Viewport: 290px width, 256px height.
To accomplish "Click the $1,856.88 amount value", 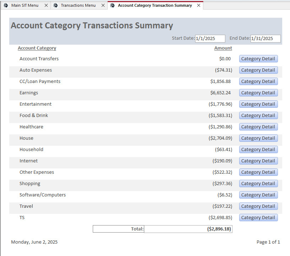I will click(x=220, y=82).
